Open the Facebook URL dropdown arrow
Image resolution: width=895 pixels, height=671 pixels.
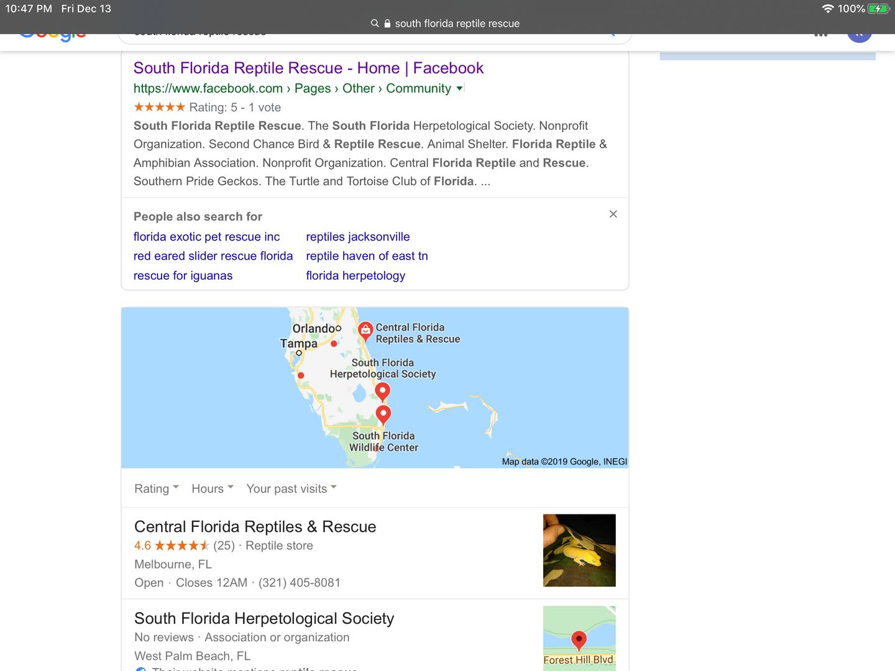(459, 89)
